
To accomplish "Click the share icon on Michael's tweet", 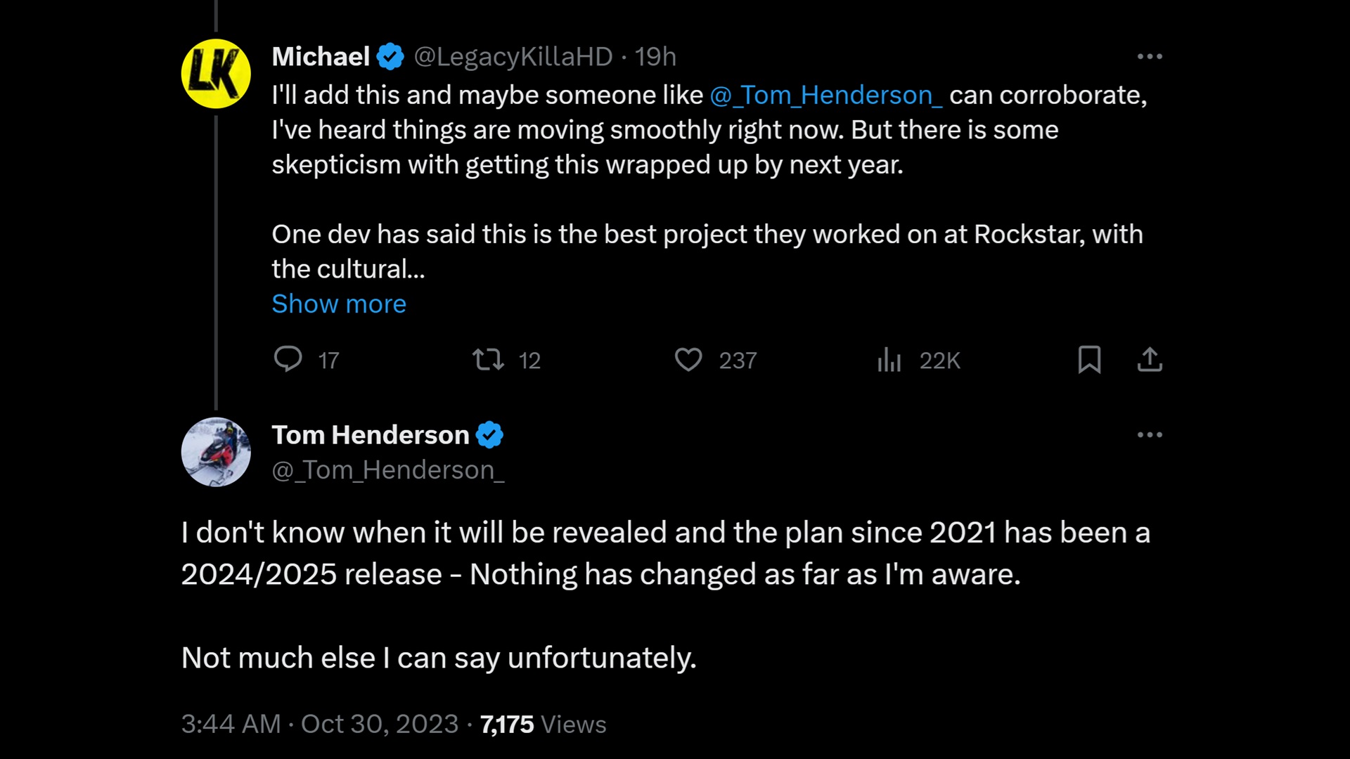I will (1150, 359).
